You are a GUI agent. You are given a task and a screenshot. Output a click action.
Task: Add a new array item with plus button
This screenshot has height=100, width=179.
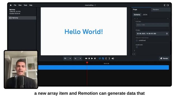coord(135,54)
